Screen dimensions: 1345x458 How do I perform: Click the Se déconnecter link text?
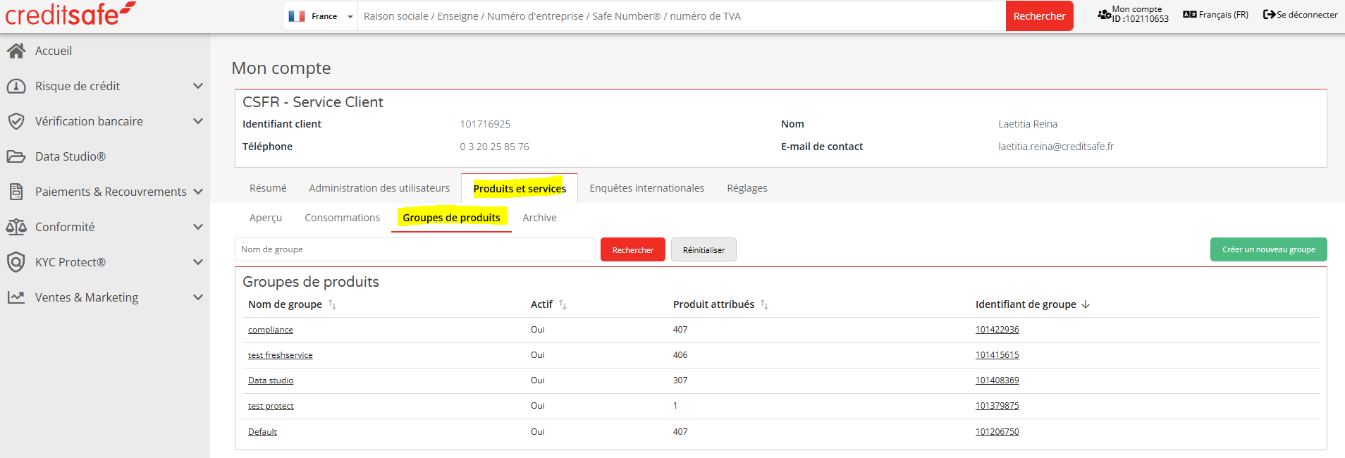(1307, 15)
